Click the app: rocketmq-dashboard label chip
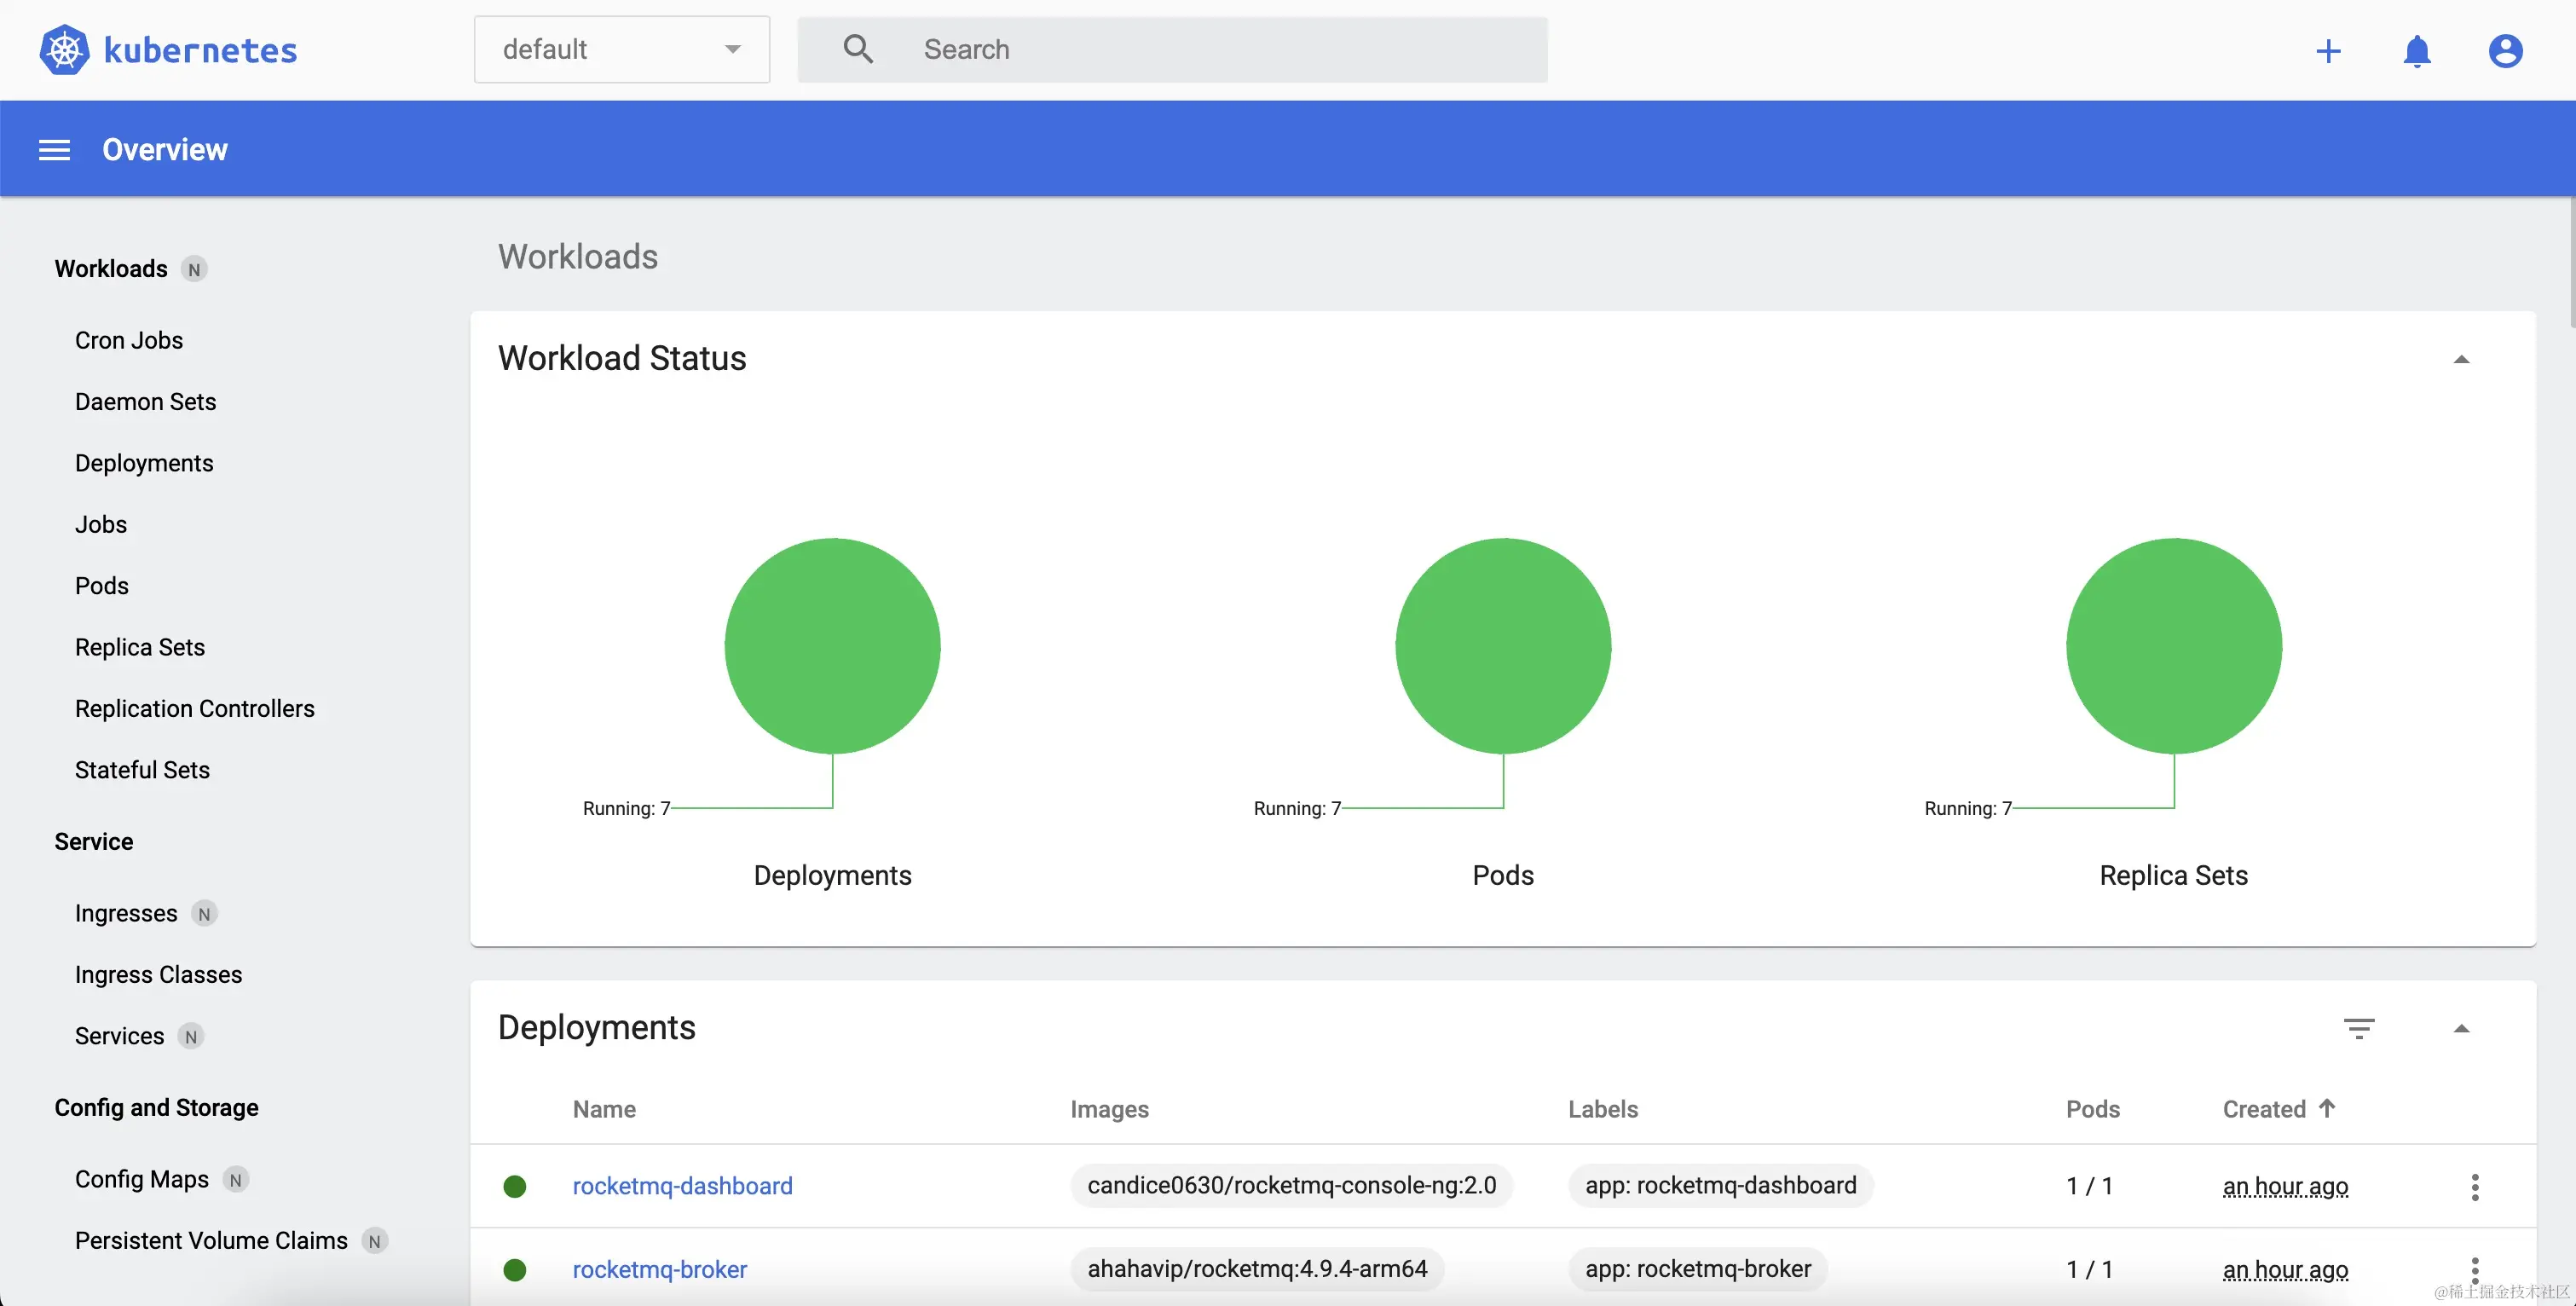Image resolution: width=2576 pixels, height=1306 pixels. (1720, 1186)
